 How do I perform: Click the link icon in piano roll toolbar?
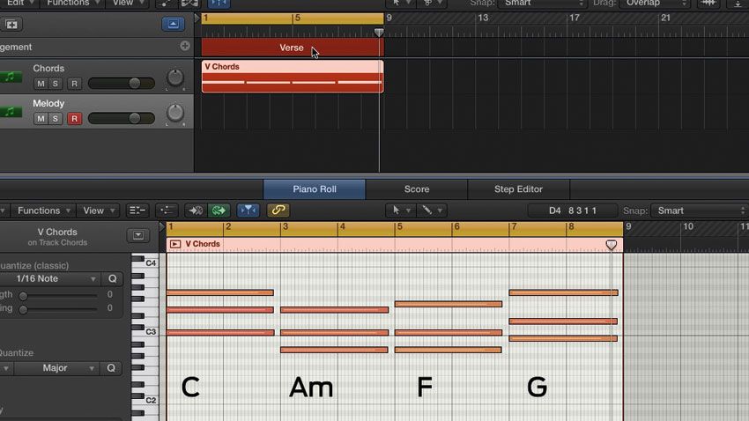click(x=278, y=210)
